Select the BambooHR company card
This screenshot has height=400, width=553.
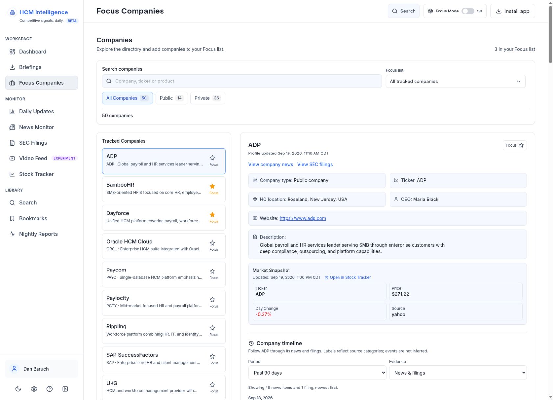click(x=163, y=189)
